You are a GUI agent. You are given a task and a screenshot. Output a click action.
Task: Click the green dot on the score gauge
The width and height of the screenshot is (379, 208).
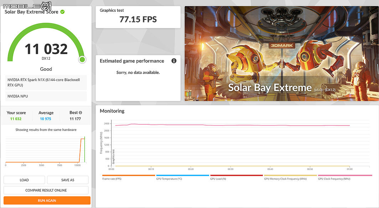82,59
